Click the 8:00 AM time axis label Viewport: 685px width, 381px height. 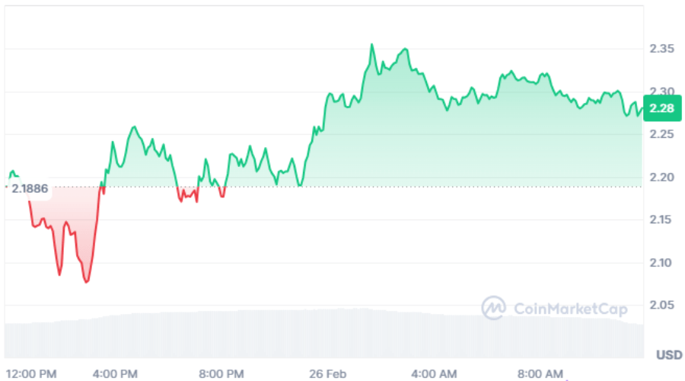[x=541, y=373]
